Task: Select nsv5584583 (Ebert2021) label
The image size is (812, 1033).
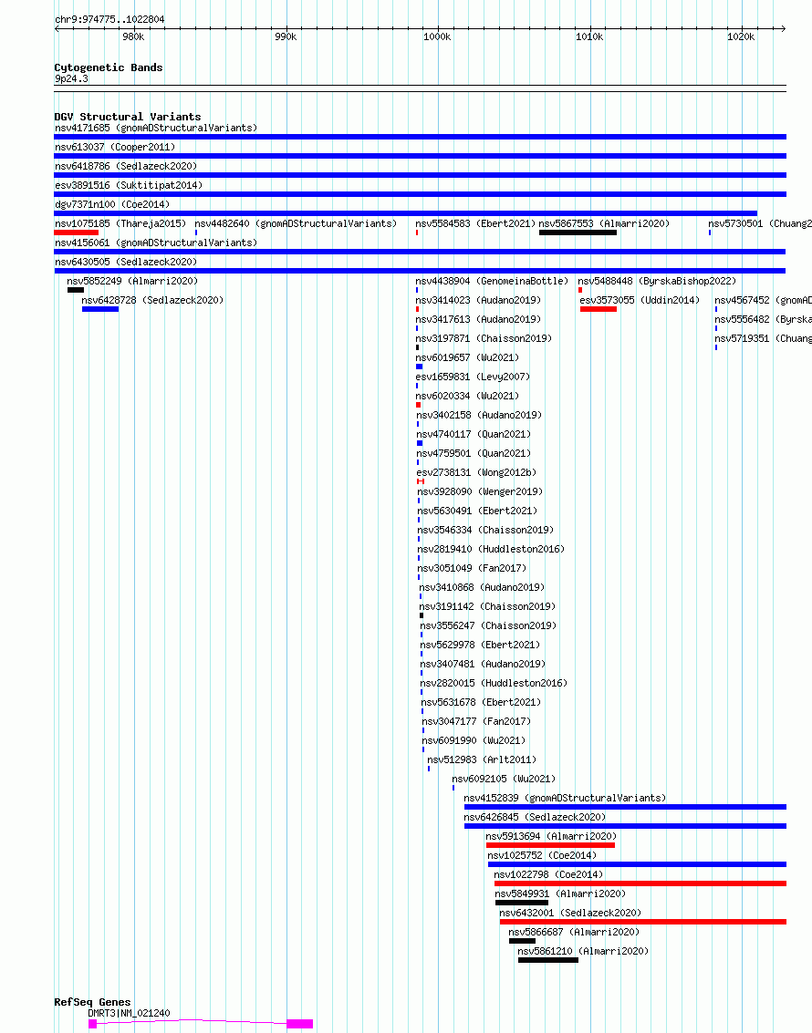Action: [x=475, y=223]
